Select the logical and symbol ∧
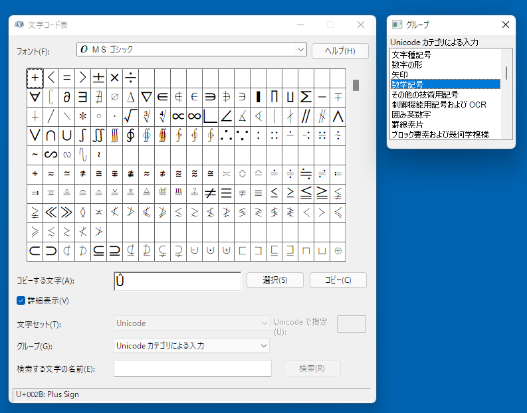Screen dimensions: 527x413 (338, 116)
